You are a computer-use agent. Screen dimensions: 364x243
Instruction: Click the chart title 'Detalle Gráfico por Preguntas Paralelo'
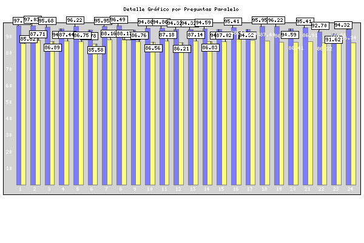click(181, 9)
